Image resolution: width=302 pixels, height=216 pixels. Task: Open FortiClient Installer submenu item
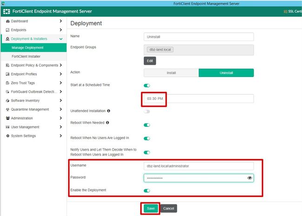pyautogui.click(x=34, y=56)
